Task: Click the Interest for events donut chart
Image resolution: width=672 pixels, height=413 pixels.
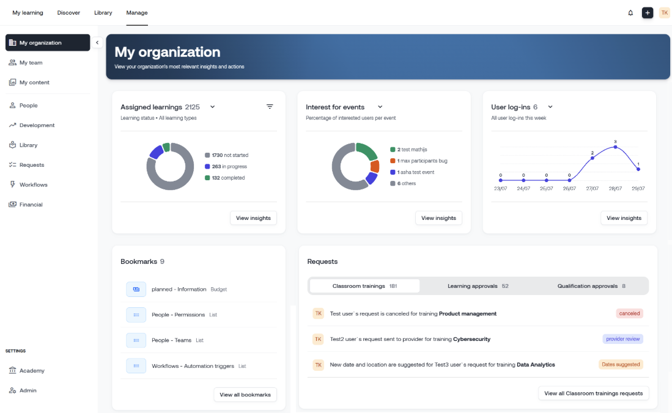Action: click(x=356, y=166)
